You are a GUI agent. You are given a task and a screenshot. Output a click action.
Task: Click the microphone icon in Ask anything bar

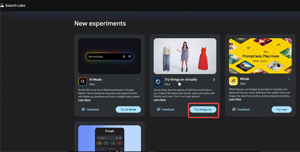(124, 57)
